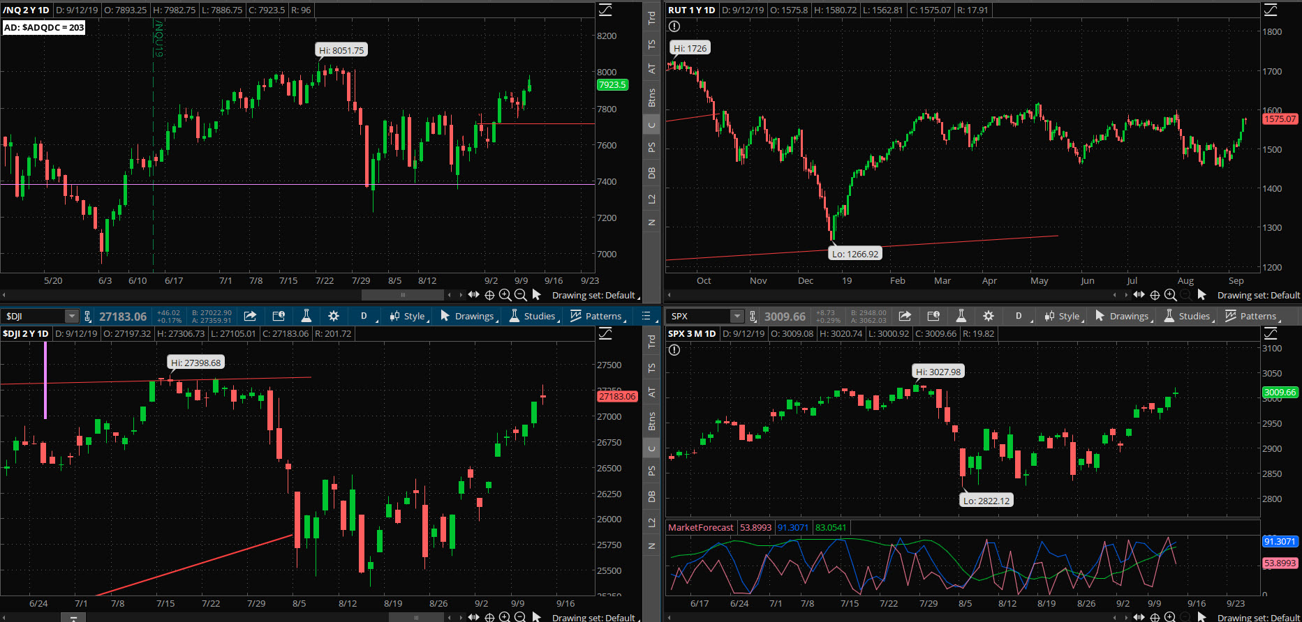Image resolution: width=1302 pixels, height=622 pixels.
Task: Toggle the AT side tab beside the /NQ chart
Action: click(651, 68)
